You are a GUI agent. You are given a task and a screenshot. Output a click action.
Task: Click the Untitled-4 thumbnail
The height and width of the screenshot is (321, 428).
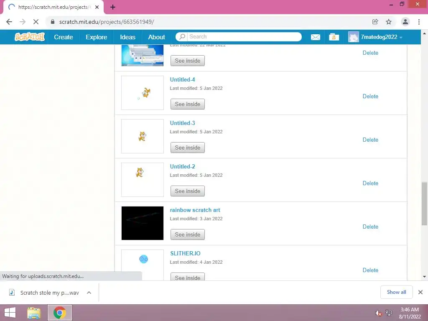143,93
